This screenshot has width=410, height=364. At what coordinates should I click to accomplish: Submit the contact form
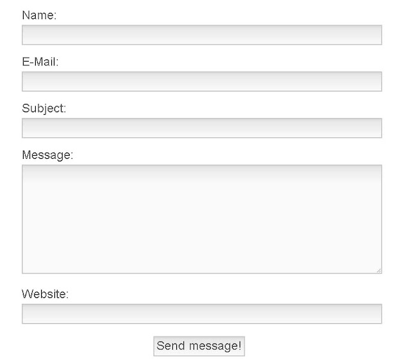[x=199, y=346]
